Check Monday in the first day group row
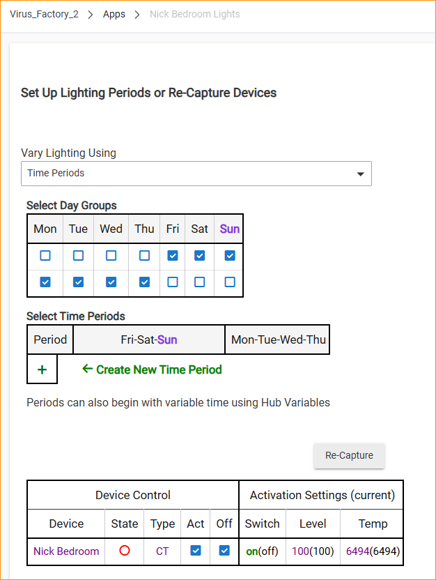This screenshot has width=436, height=580. pos(45,256)
